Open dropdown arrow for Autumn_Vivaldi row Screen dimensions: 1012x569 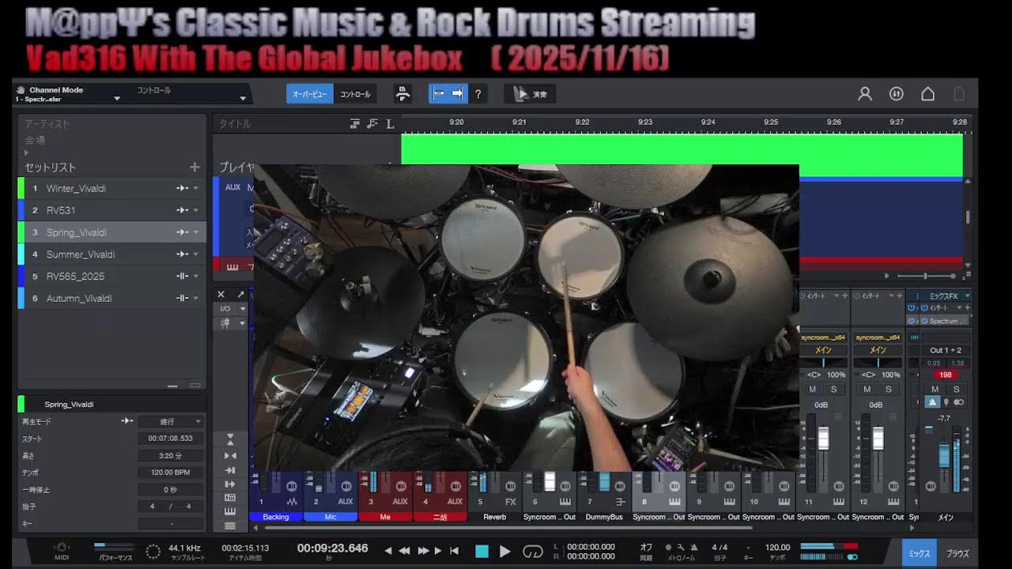coord(196,298)
